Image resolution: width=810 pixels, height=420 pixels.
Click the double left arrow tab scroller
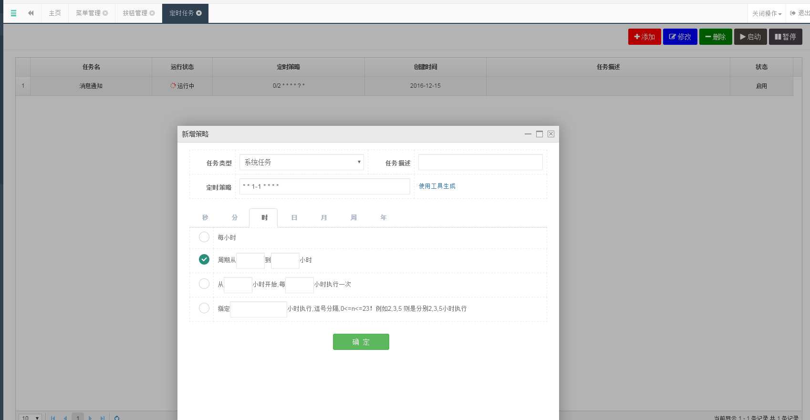pyautogui.click(x=31, y=13)
